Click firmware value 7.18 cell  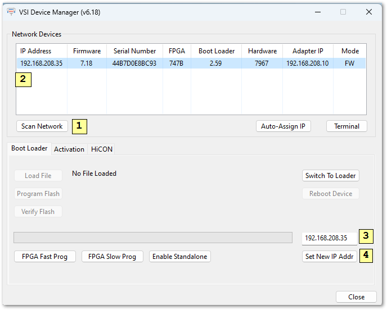pyautogui.click(x=87, y=63)
